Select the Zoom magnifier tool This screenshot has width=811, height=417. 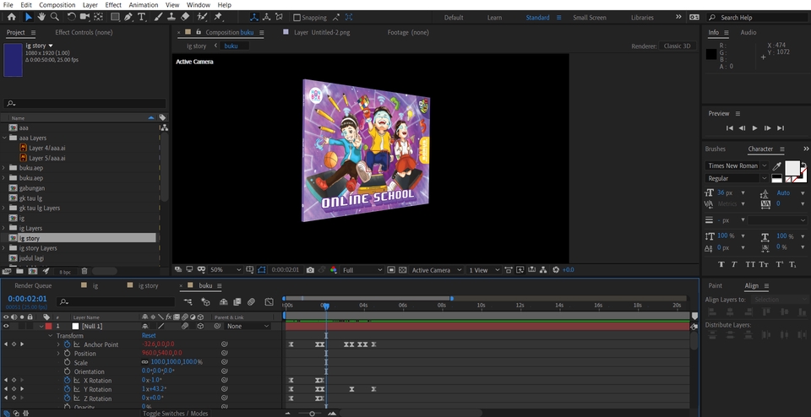pos(54,17)
